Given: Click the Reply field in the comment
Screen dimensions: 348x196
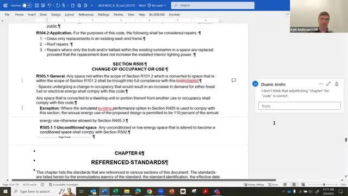Looking at the screenshot, I should coord(300,106).
